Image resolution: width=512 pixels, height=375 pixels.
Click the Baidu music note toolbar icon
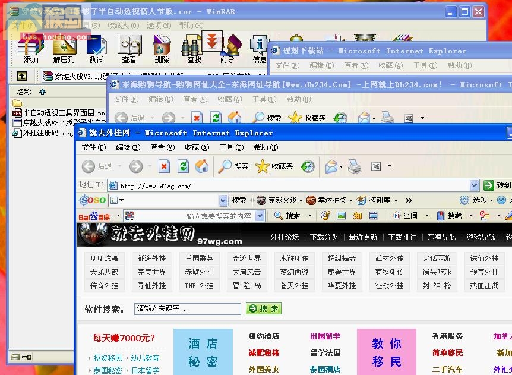(x=325, y=216)
